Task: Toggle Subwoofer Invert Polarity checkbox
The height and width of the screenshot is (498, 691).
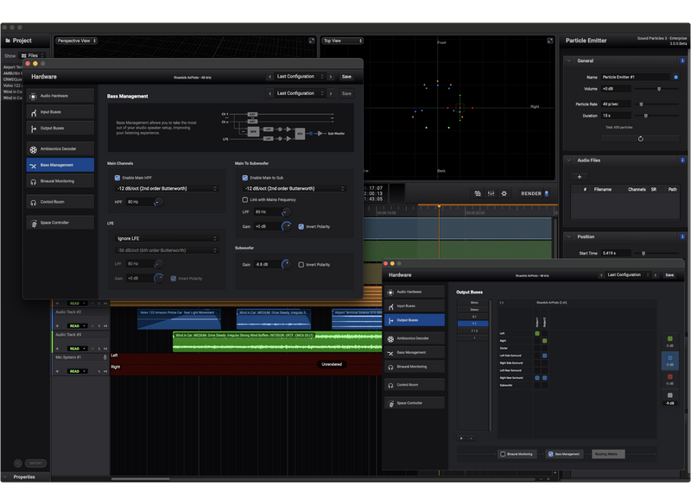Action: coord(301,265)
